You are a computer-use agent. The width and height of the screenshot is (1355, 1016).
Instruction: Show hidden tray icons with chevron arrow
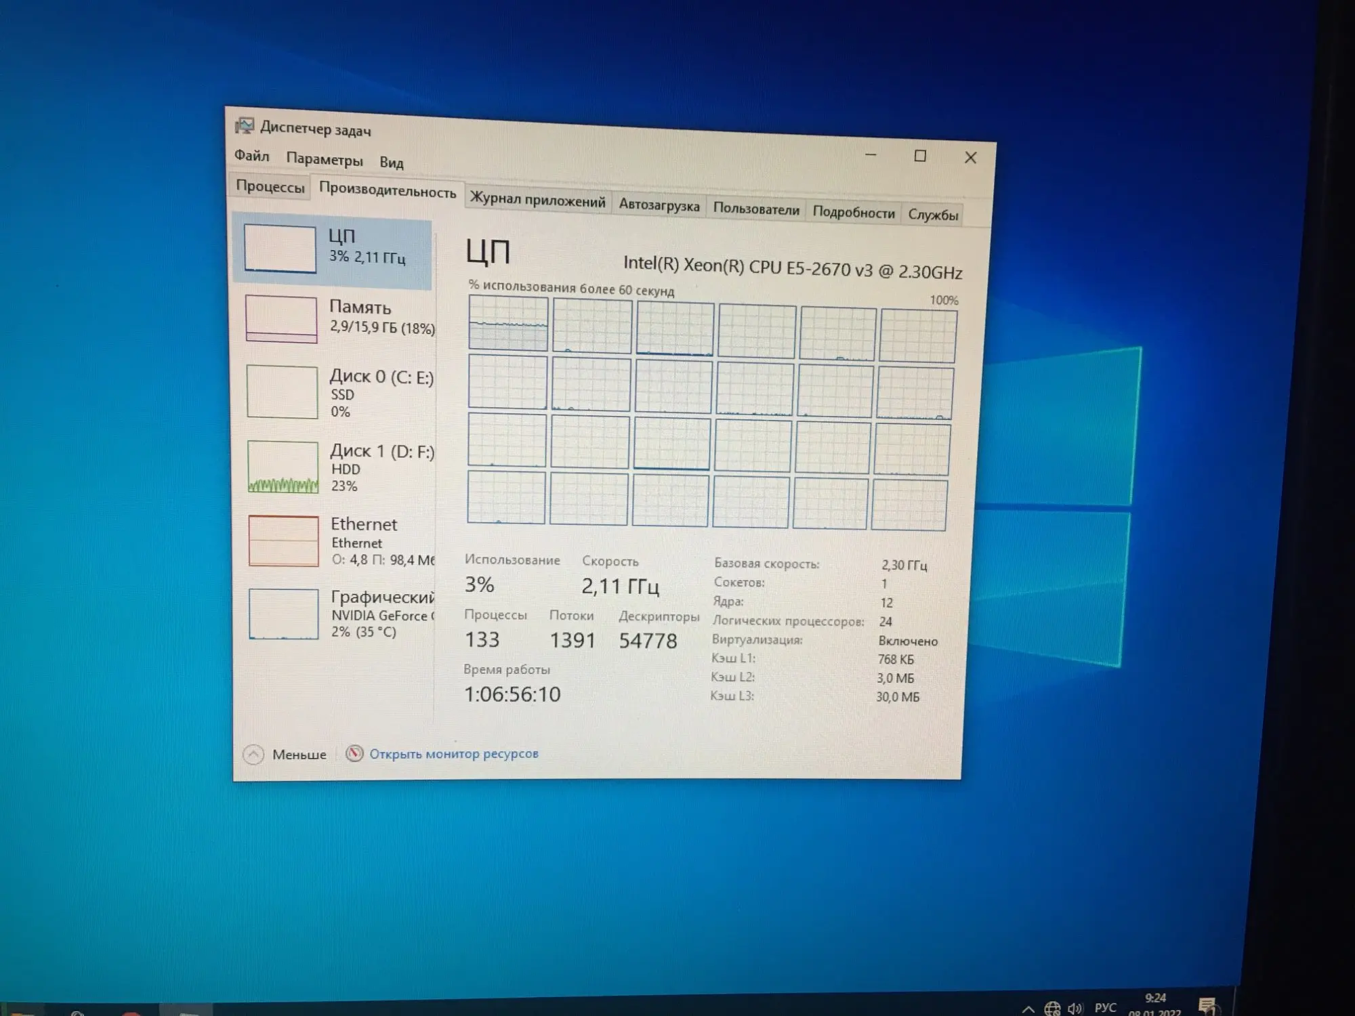(1028, 1009)
